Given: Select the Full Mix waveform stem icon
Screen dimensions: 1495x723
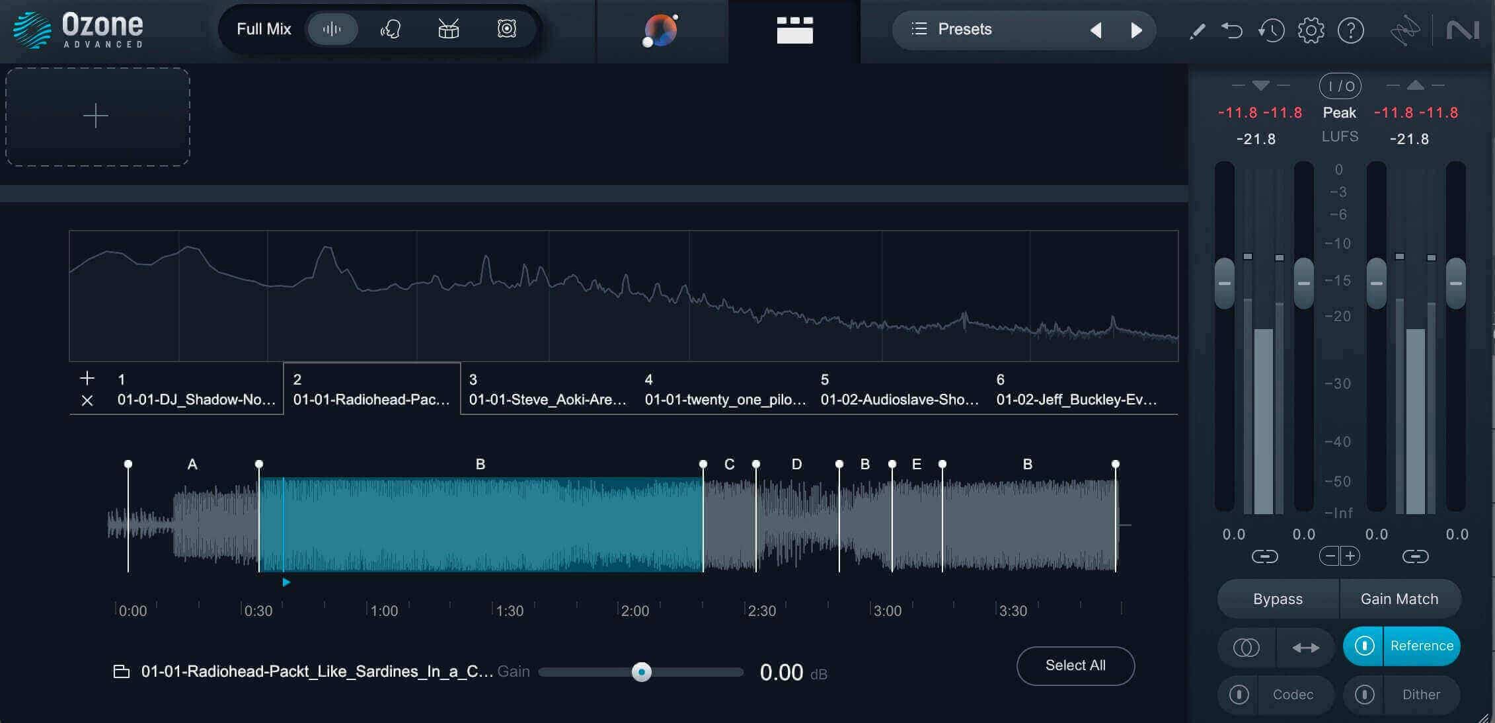Looking at the screenshot, I should tap(332, 29).
